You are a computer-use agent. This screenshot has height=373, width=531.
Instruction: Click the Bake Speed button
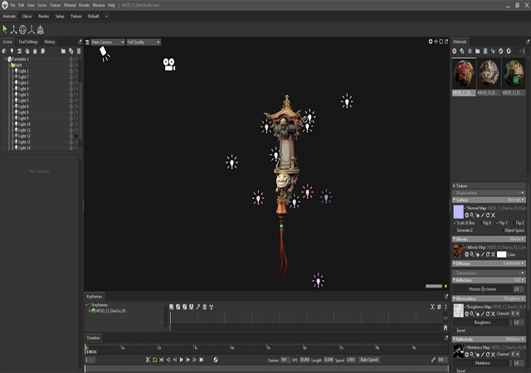tap(369, 360)
